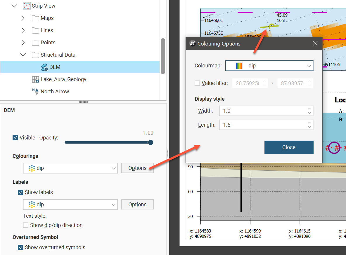Image resolution: width=346 pixels, height=255 pixels.
Task: Enable the Value filter checkbox
Action: [197, 83]
